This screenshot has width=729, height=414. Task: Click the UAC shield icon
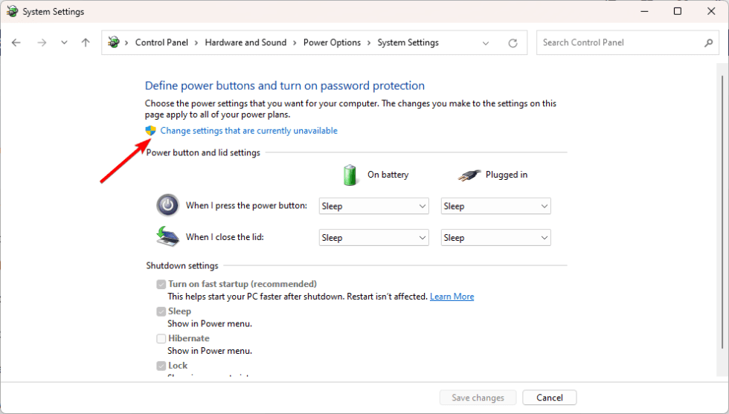click(x=150, y=131)
